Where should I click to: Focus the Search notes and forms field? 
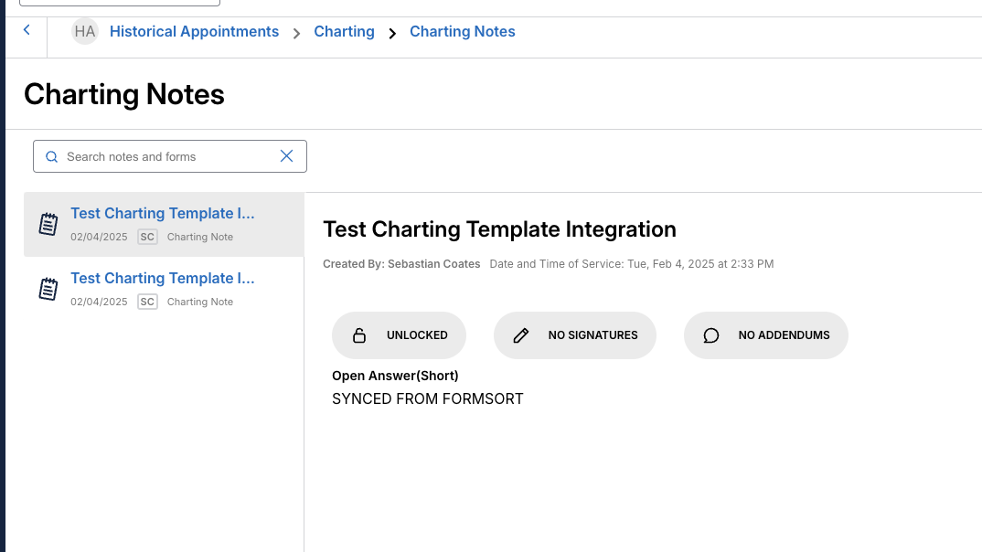click(x=170, y=156)
